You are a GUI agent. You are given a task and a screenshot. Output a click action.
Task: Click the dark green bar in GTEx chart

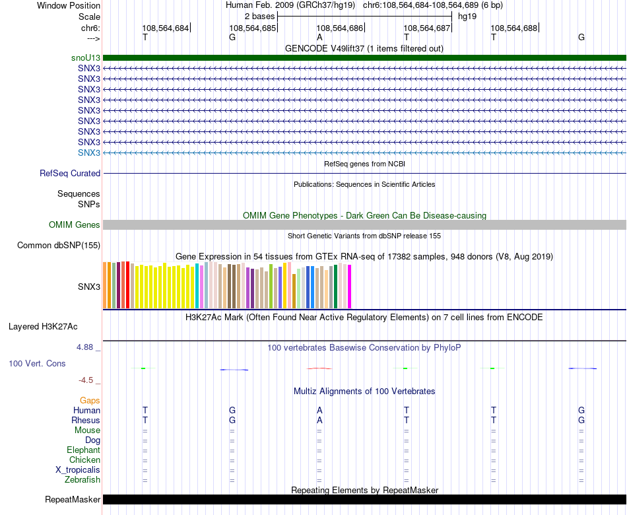coord(335,287)
